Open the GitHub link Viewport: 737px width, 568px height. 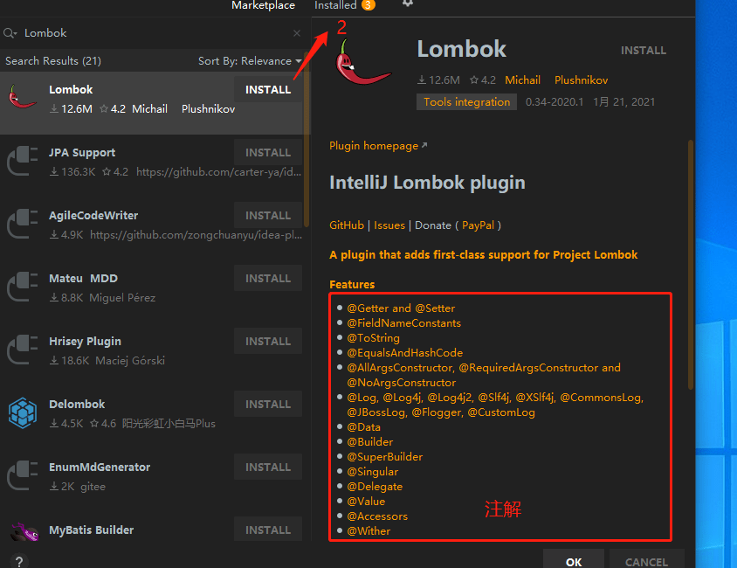tap(347, 225)
